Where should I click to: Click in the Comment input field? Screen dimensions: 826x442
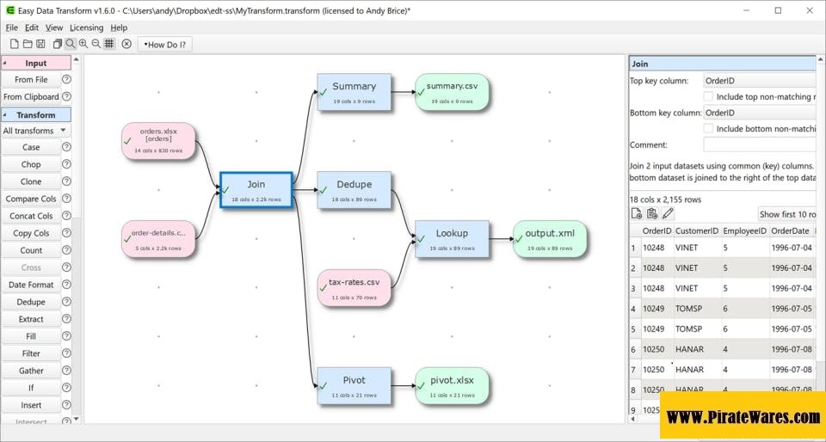coord(759,144)
